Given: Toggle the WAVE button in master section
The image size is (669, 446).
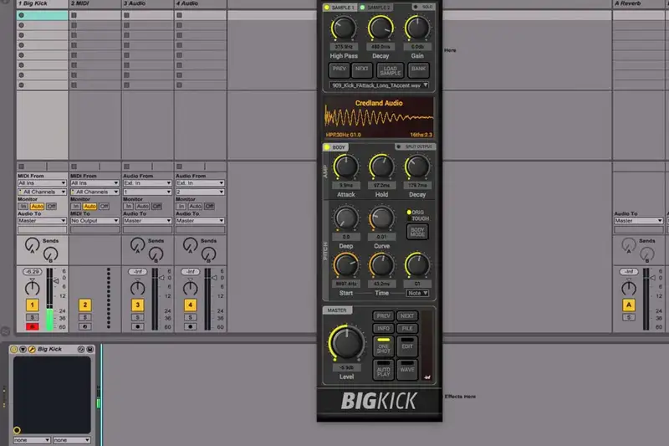Looking at the screenshot, I should pyautogui.click(x=407, y=369).
